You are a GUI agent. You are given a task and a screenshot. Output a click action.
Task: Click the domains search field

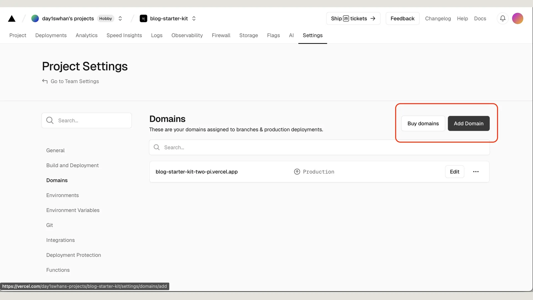319,147
